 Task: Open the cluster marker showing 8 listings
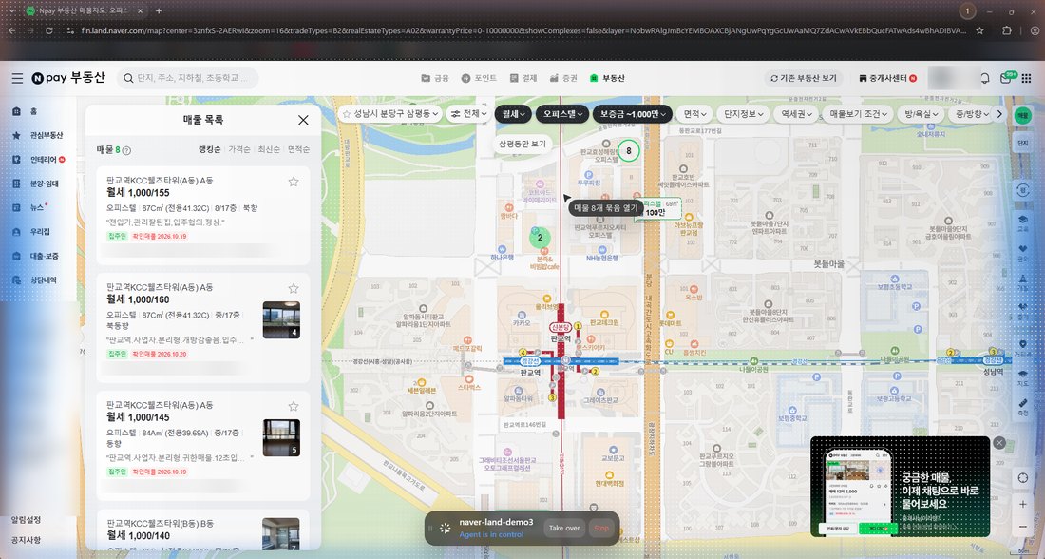pos(628,151)
